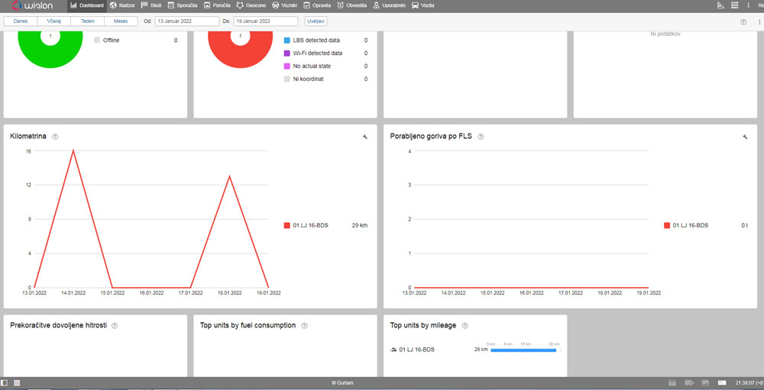The height and width of the screenshot is (390, 764).
Task: Select the Teden period button
Action: pos(88,21)
